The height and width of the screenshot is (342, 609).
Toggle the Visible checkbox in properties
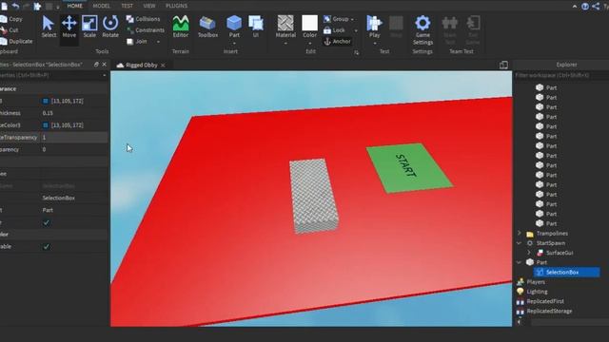pyautogui.click(x=47, y=223)
